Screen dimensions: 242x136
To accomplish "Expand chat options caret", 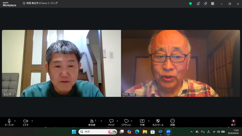I will click(x=117, y=121).
